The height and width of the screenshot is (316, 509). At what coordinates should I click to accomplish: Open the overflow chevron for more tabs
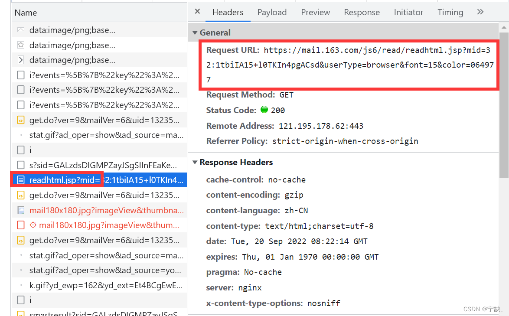click(480, 12)
